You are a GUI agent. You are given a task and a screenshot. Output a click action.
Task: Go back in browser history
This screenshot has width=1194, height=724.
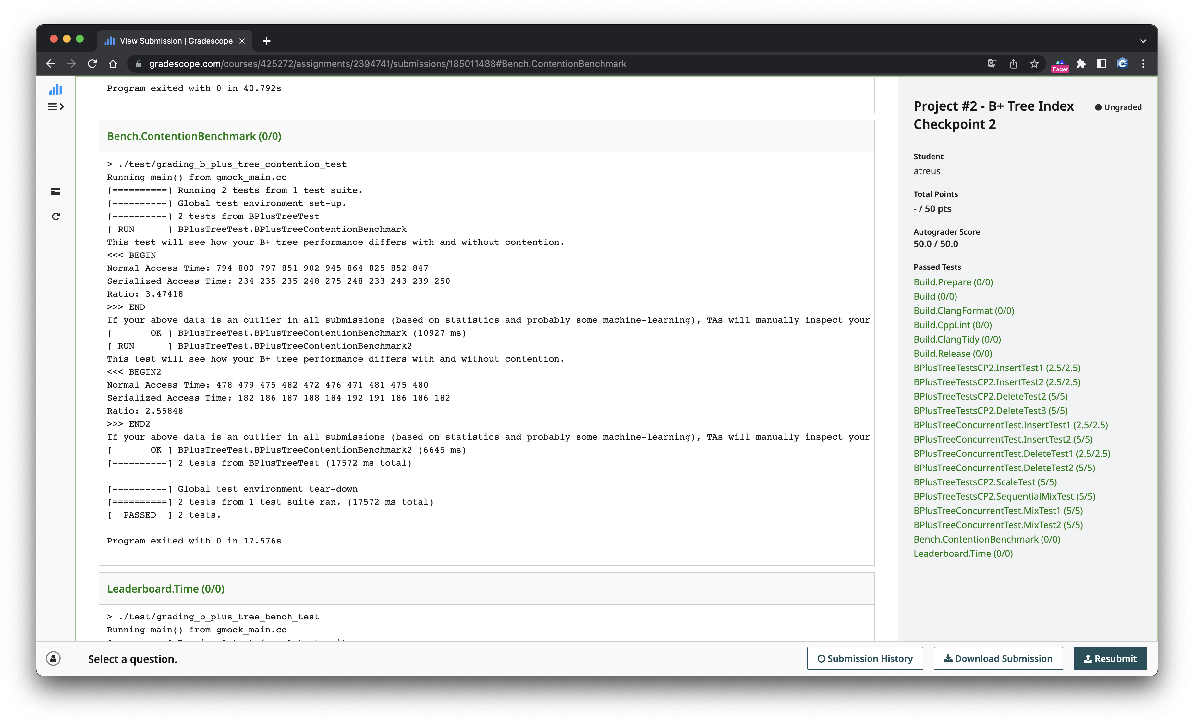coord(50,64)
